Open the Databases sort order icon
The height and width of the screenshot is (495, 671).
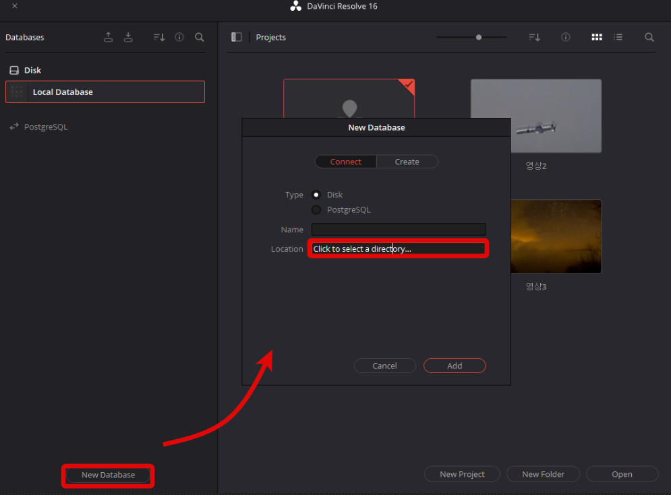point(159,37)
